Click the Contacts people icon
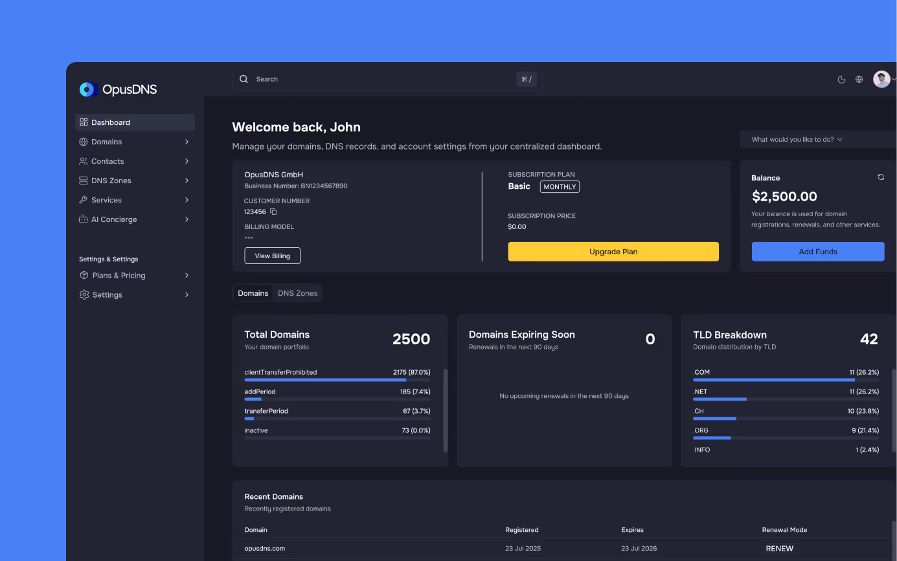897x561 pixels. (x=83, y=160)
